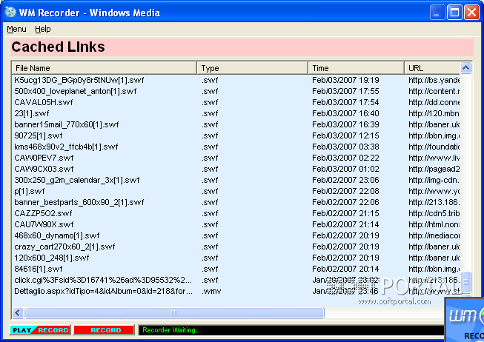This screenshot has height=342, width=484.
Task: Click time Feb/02/2007 20:14
Action: pos(345,269)
